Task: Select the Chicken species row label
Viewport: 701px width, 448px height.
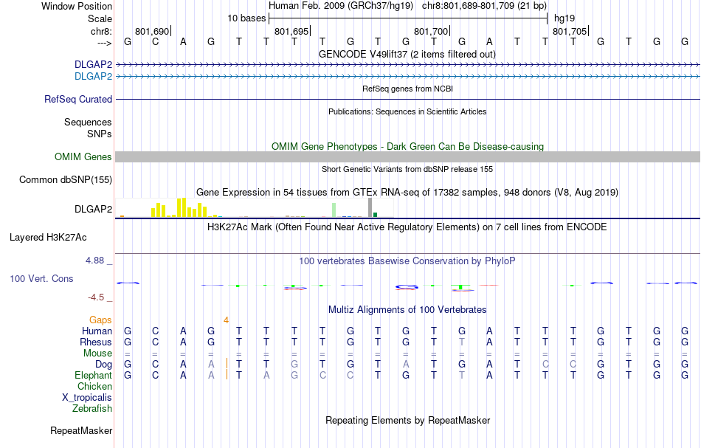Action: click(x=94, y=386)
